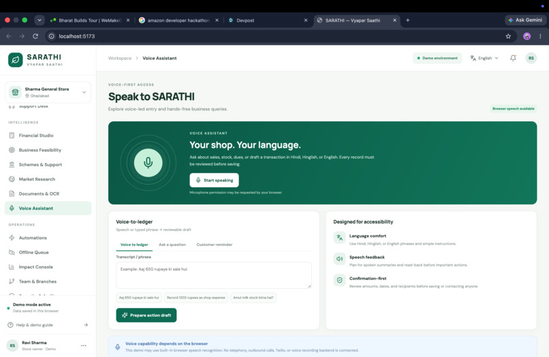Close the Devpost browser tab
This screenshot has height=357, width=549.
pyautogui.click(x=306, y=20)
